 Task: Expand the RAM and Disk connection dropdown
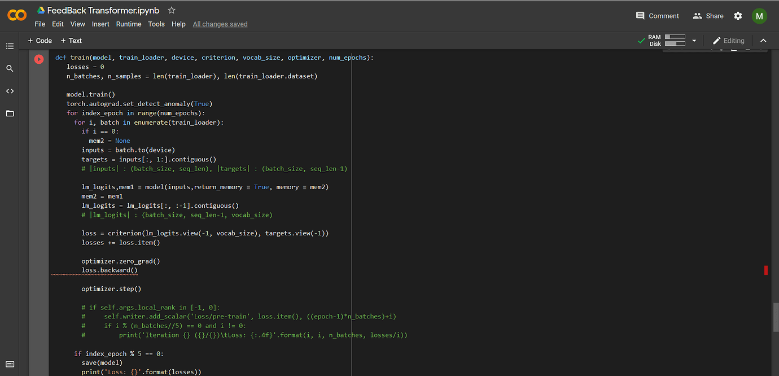pos(694,41)
